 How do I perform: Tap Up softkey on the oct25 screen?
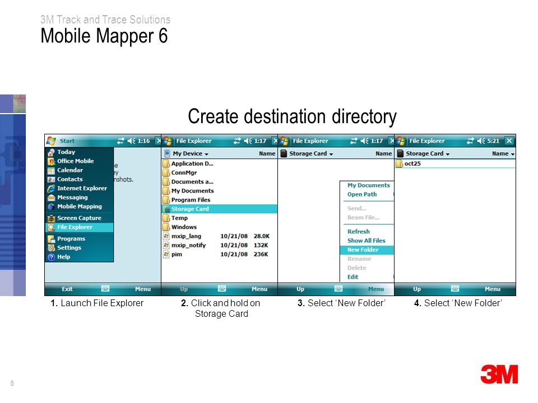pyautogui.click(x=417, y=289)
